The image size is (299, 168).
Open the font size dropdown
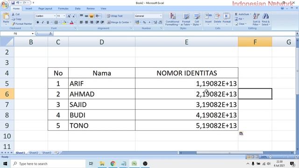coord(64,16)
